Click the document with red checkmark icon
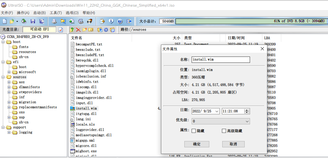 click(x=61, y=30)
